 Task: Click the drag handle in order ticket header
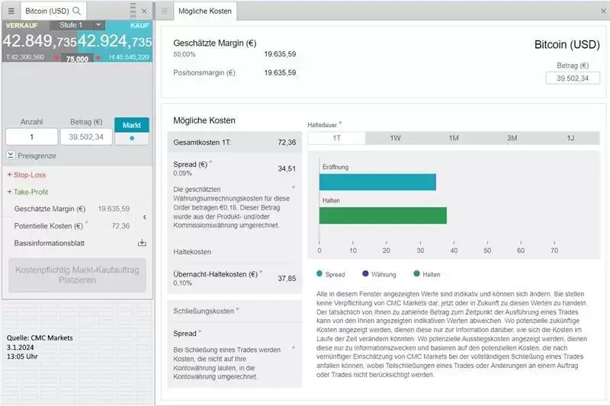pos(133,11)
